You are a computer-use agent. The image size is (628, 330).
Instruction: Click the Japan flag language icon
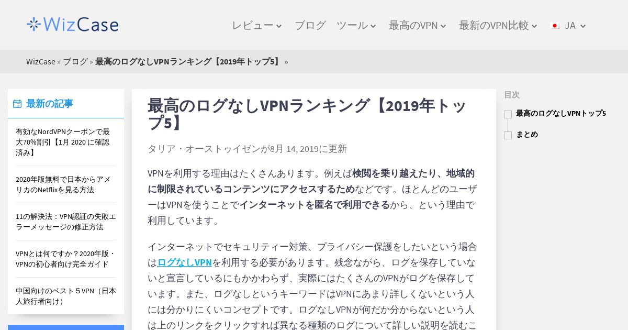coord(556,26)
